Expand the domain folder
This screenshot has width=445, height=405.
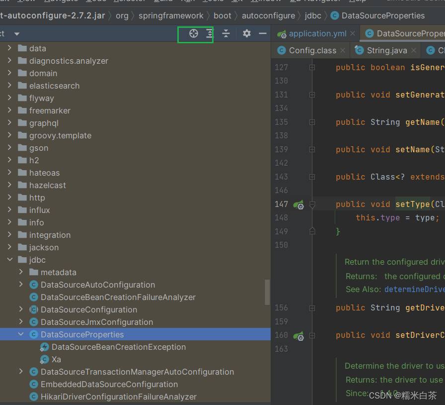[x=9, y=73]
